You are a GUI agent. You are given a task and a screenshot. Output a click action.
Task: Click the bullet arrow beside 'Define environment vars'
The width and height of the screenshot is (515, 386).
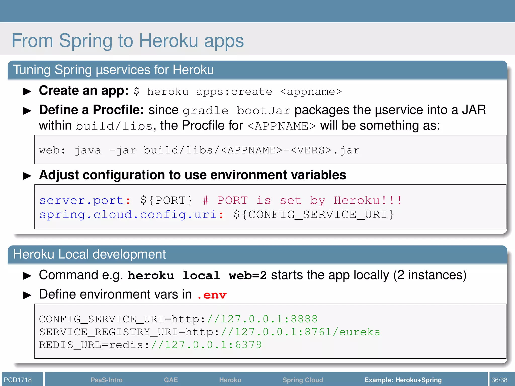27,295
